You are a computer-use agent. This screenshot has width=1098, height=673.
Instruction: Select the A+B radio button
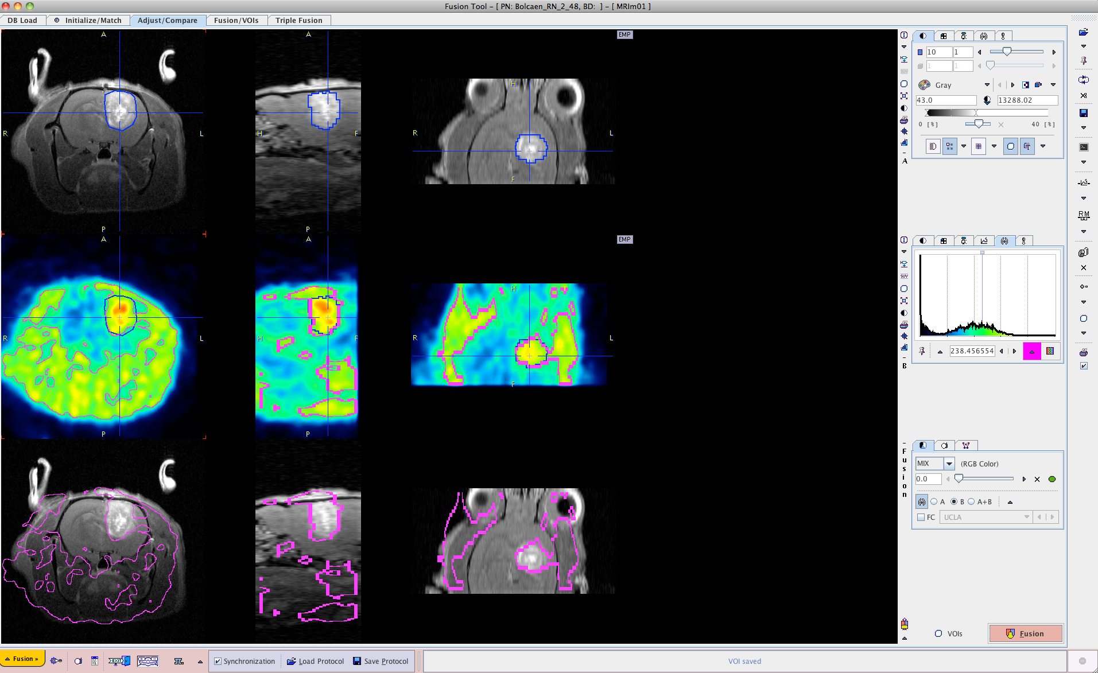click(971, 501)
